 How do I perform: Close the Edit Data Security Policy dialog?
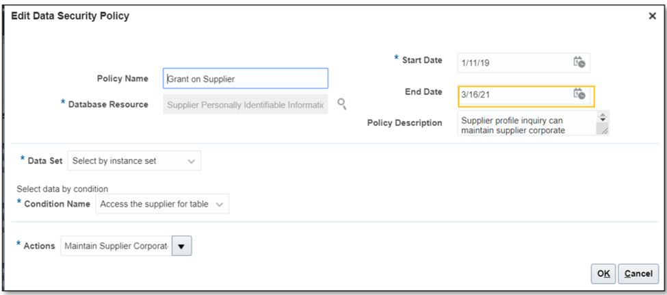tap(652, 16)
